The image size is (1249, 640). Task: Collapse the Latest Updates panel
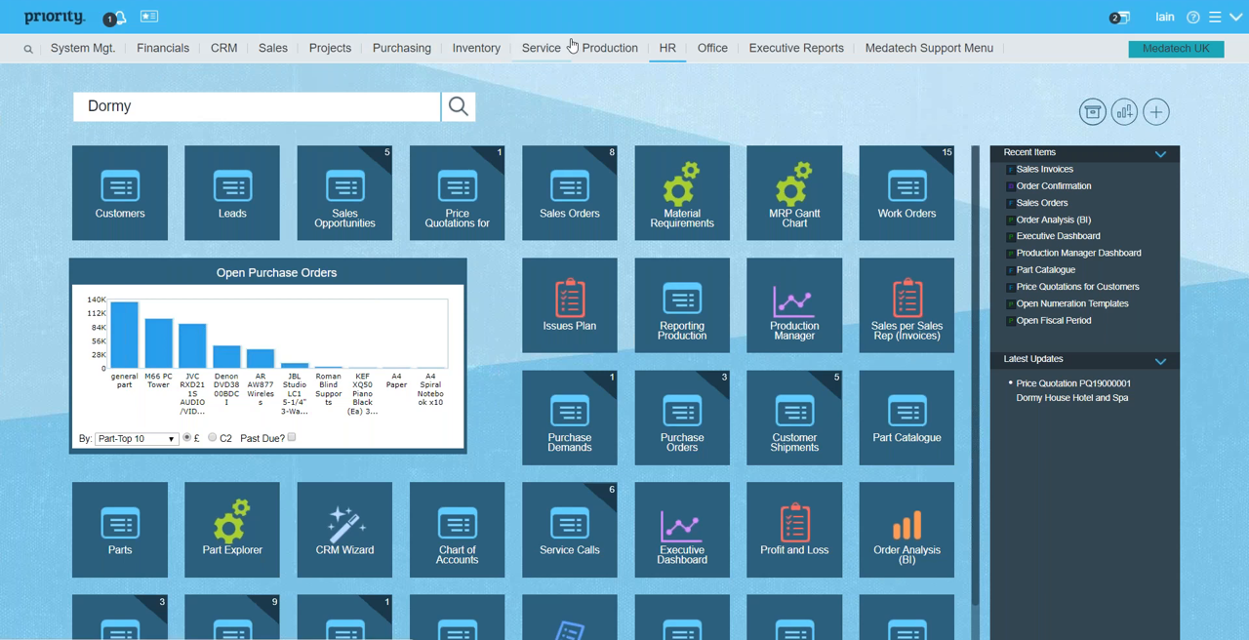pos(1160,361)
